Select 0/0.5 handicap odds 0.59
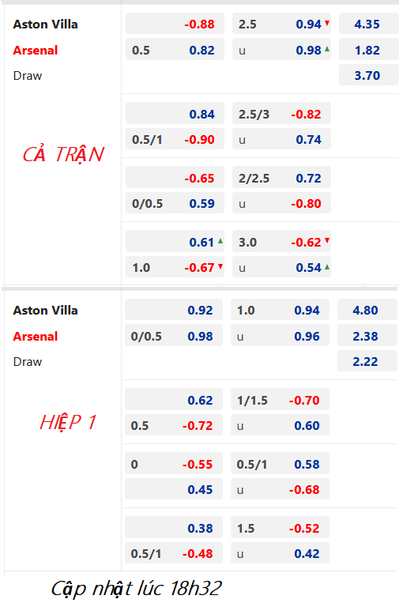Viewport: 399px width, 603px height. (175, 203)
